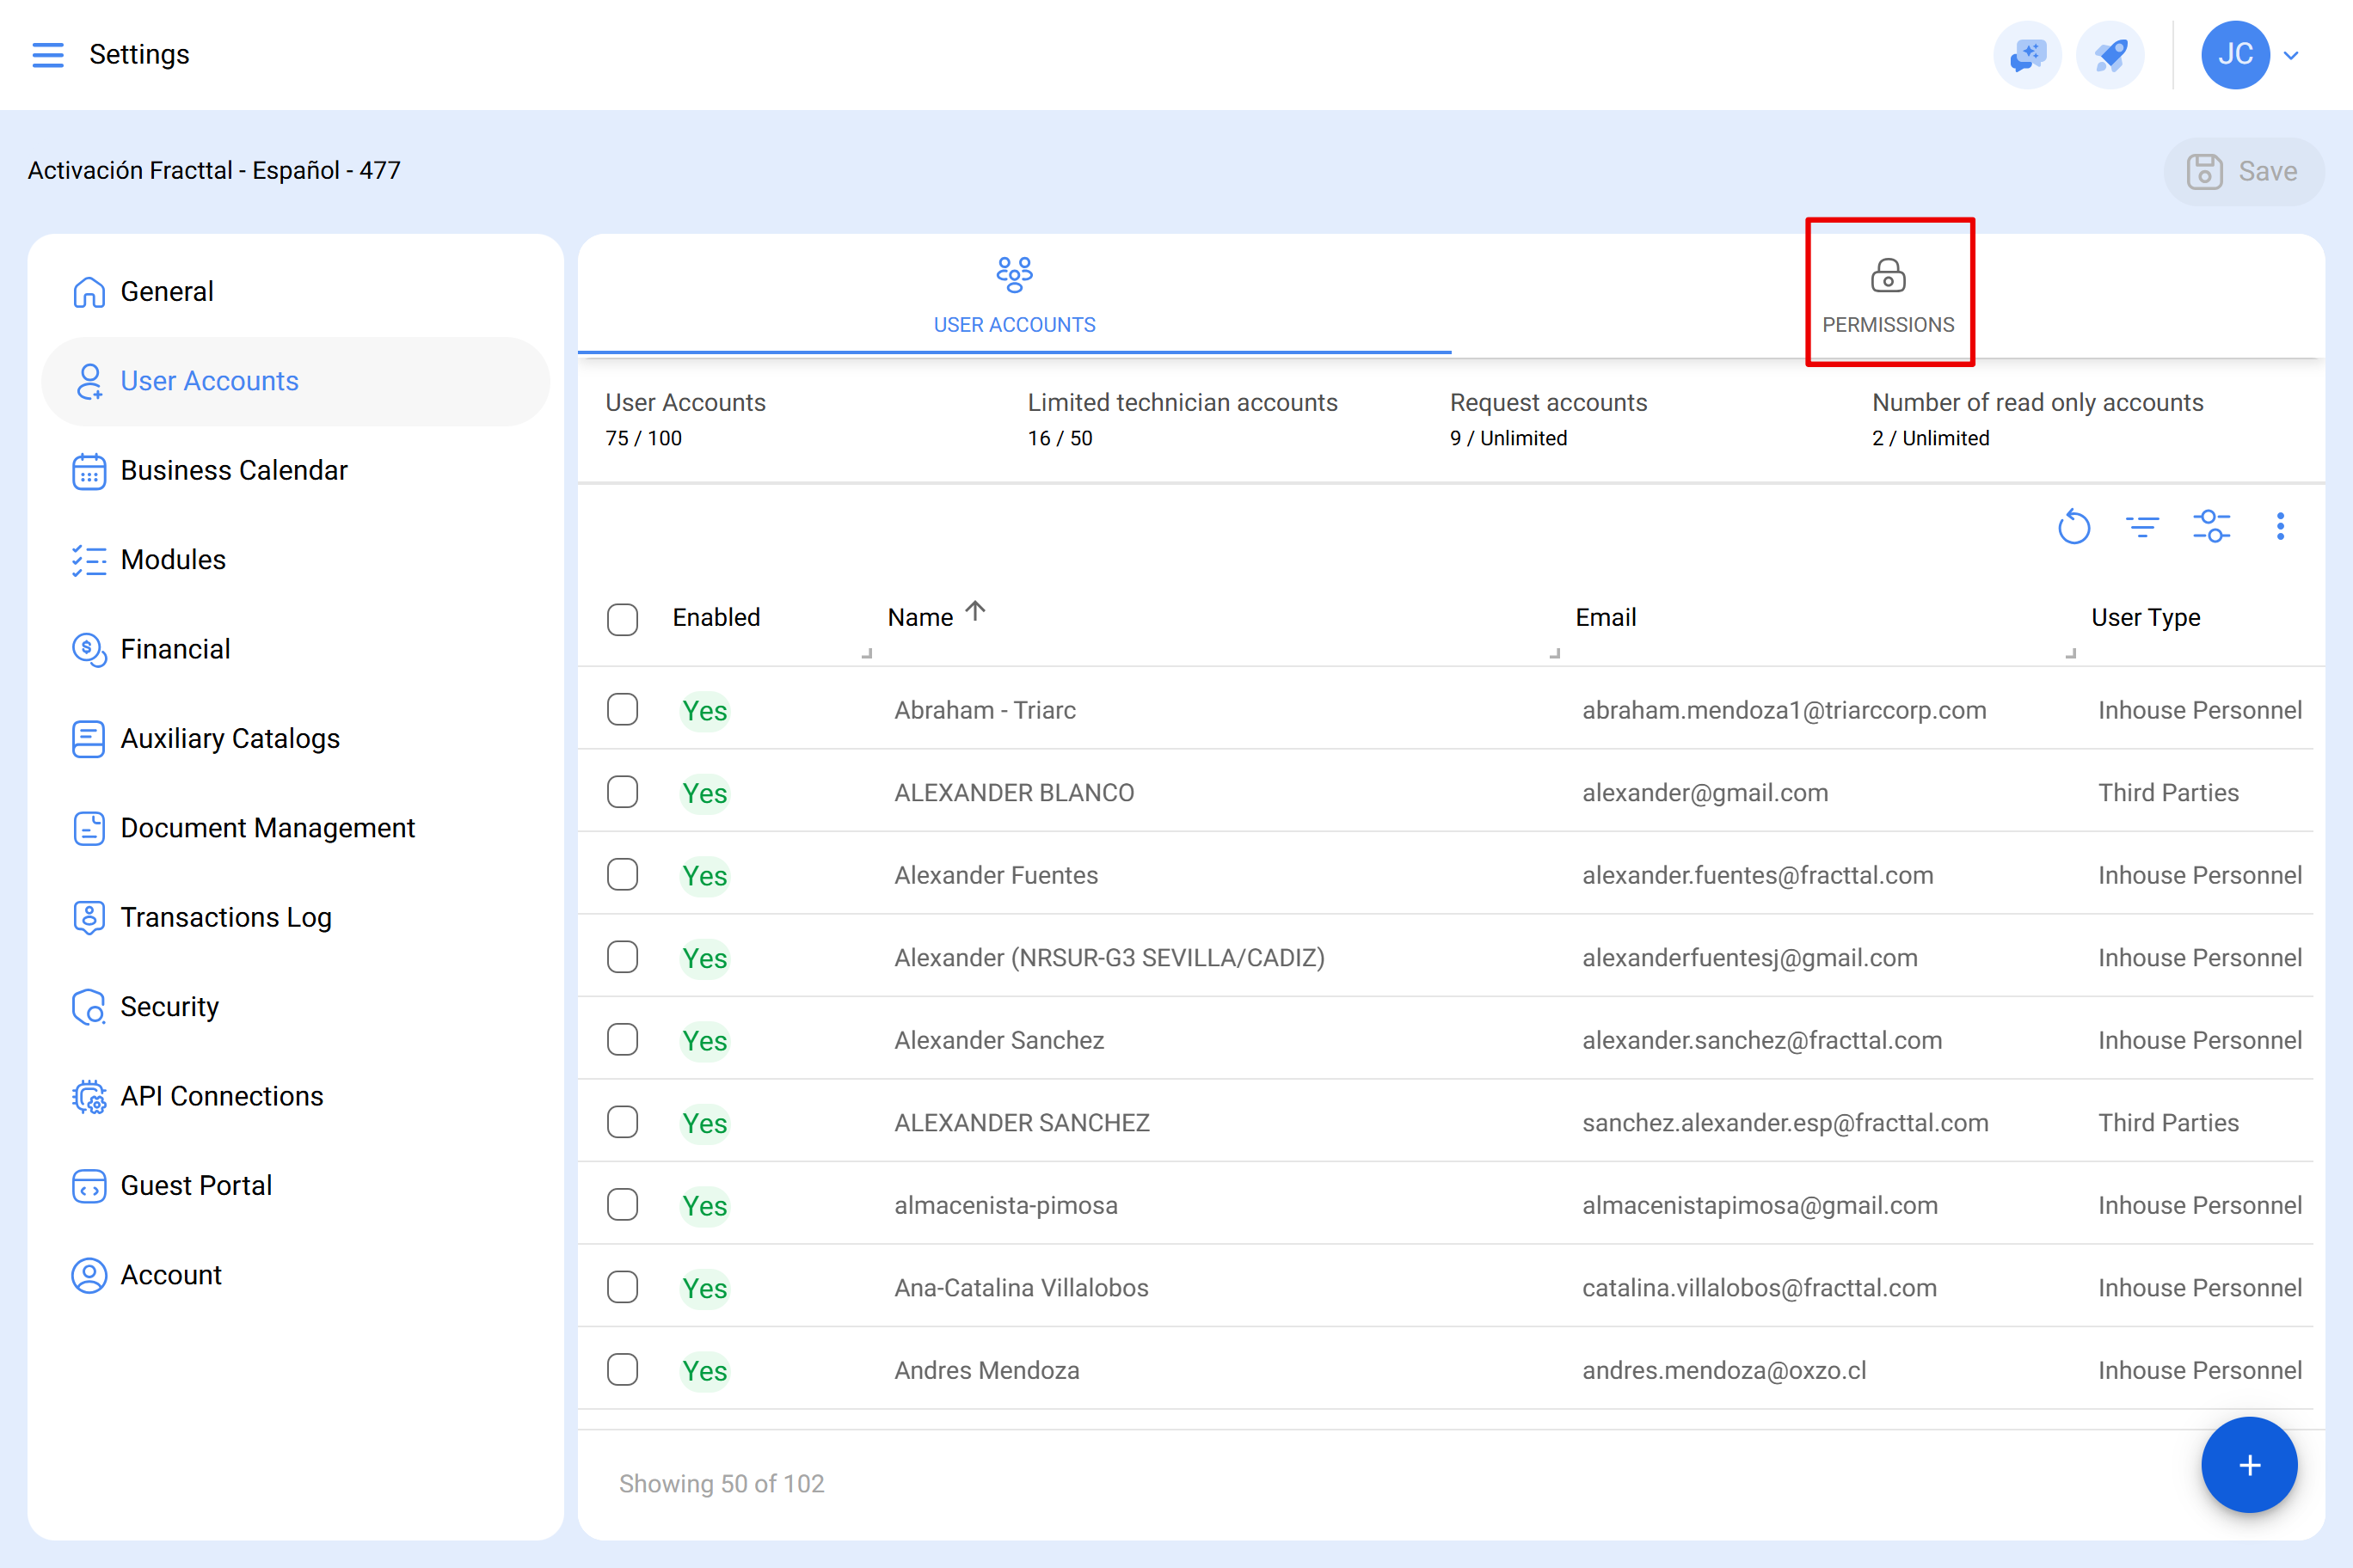Toggle the Name column sort arrow

click(975, 611)
